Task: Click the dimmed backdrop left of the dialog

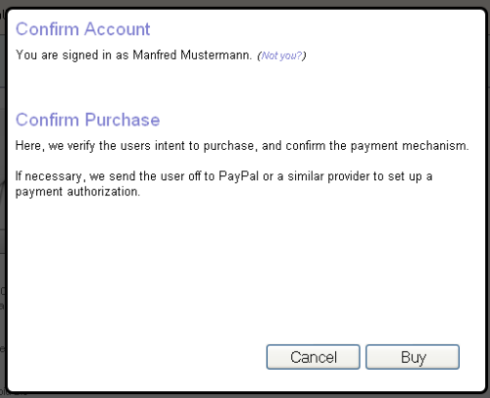Action: pyautogui.click(x=3, y=196)
